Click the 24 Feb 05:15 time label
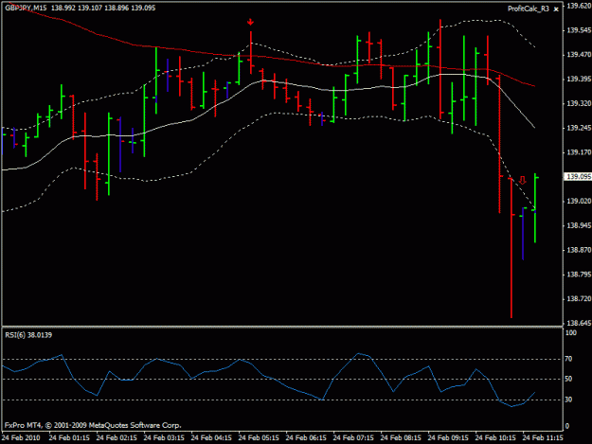This screenshot has height=444, width=592. coord(259,438)
